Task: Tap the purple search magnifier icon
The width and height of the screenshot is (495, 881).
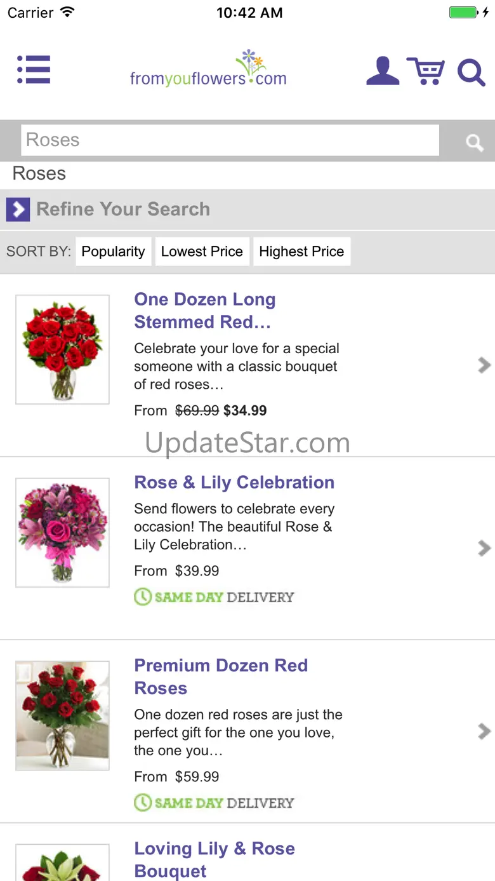Action: coord(471,72)
